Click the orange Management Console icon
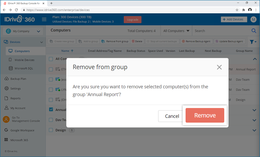Screen dimensions: 260x157 click(6, 119)
